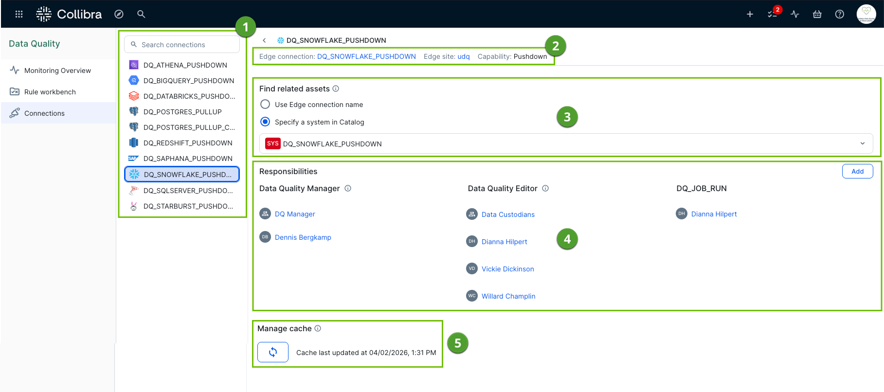Open the activity pulse icon

795,14
